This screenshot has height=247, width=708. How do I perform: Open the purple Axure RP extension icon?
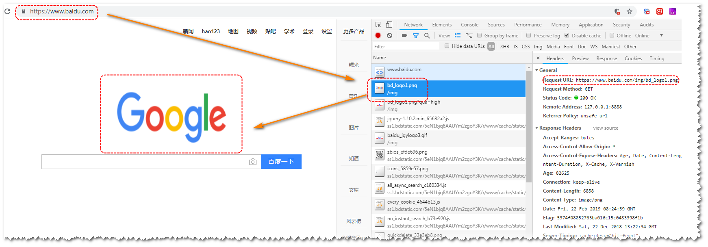click(x=673, y=11)
